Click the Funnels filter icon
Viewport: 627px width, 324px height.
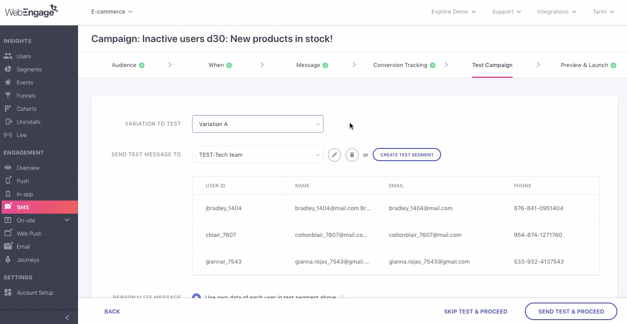(x=8, y=95)
